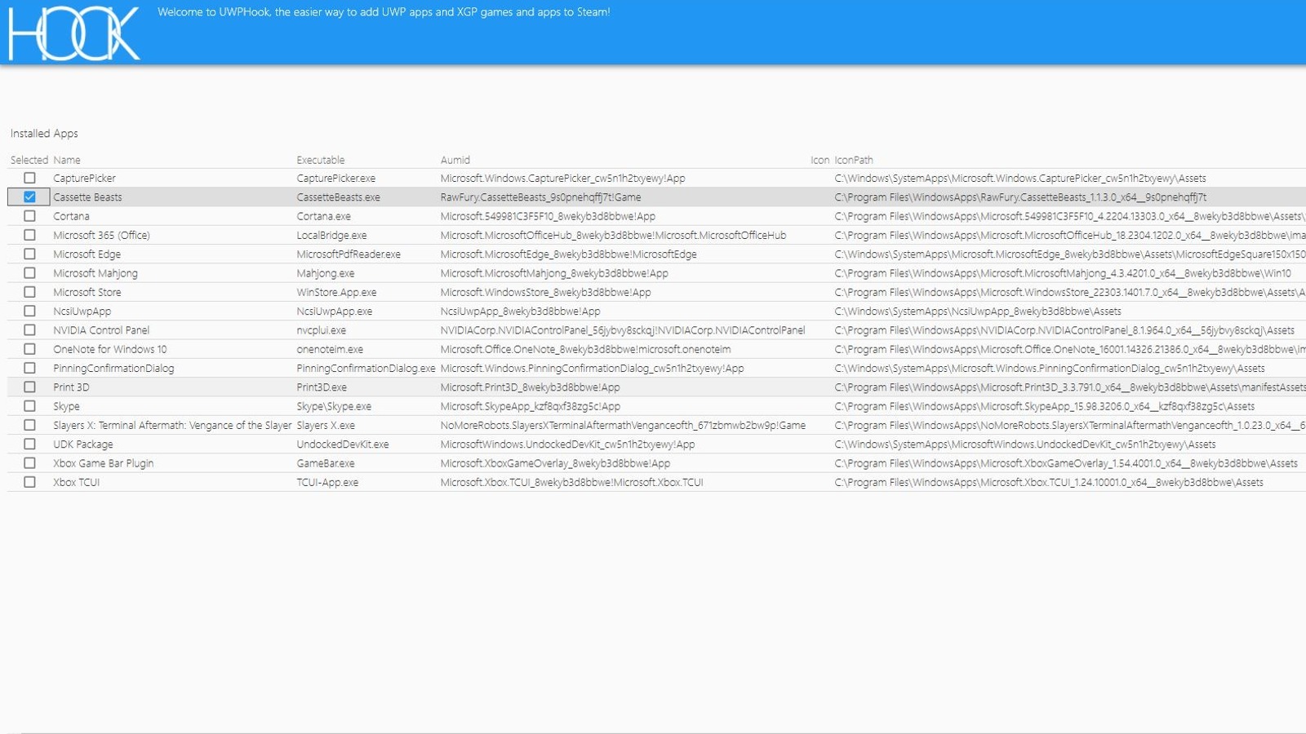Click the Executable column header
The image size is (1306, 734).
pyautogui.click(x=320, y=160)
